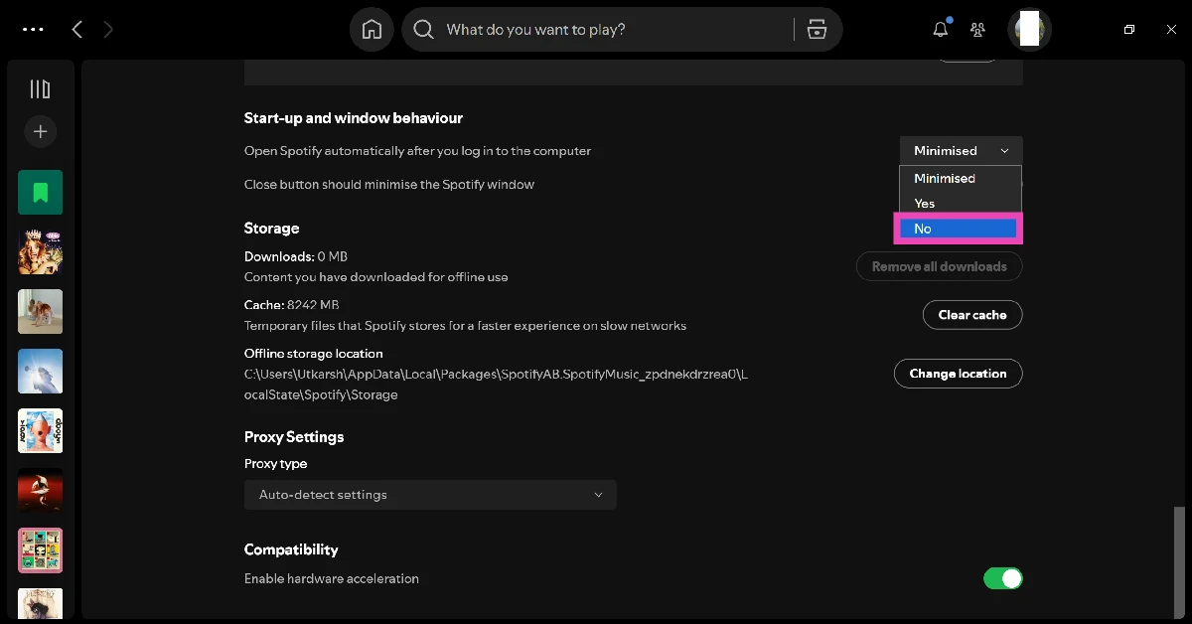Go back using the left arrow
The height and width of the screenshot is (624, 1192).
pyautogui.click(x=77, y=30)
